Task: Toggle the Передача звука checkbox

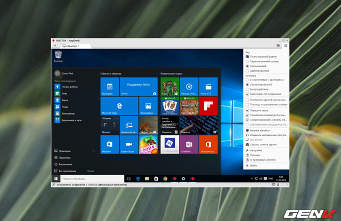Action: (257, 110)
